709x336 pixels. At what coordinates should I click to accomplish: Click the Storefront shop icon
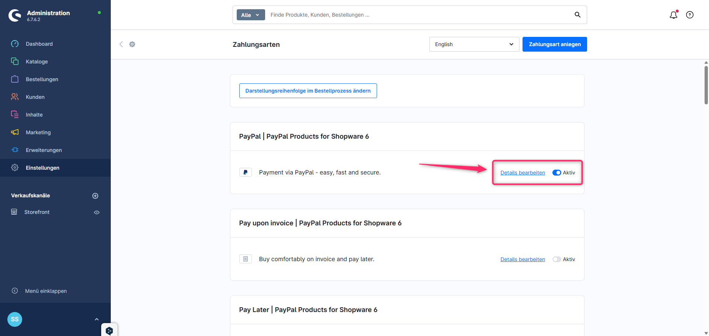coord(14,212)
